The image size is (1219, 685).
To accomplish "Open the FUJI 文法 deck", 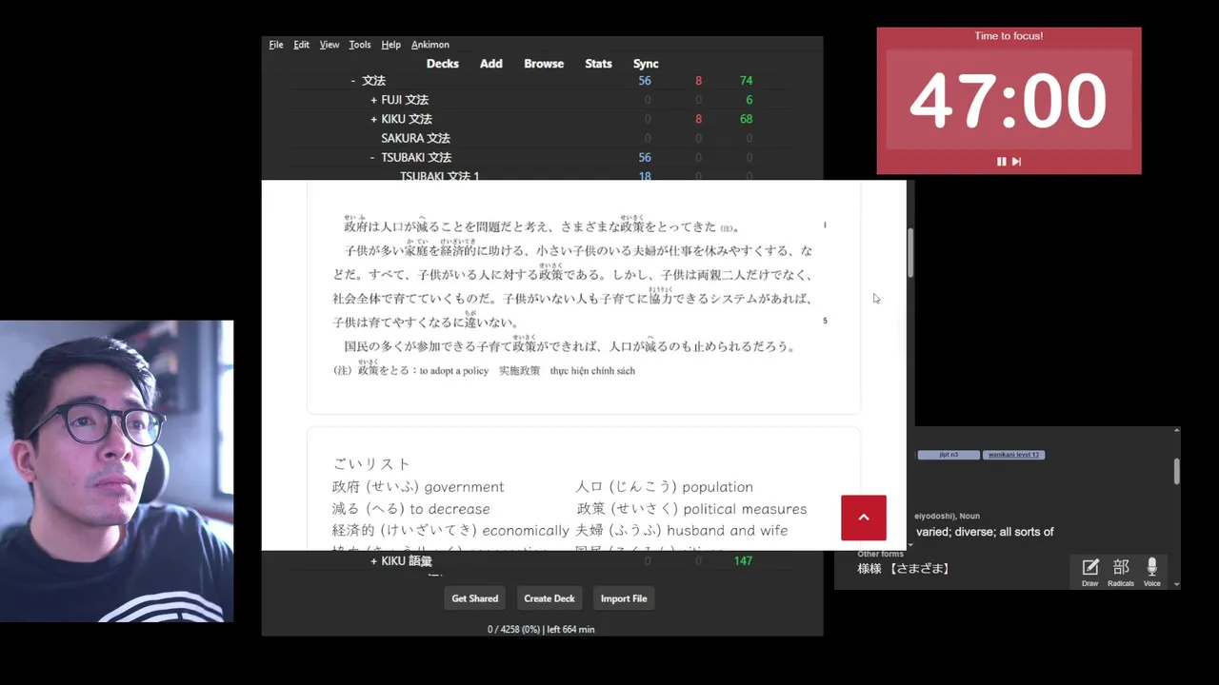I will [405, 100].
